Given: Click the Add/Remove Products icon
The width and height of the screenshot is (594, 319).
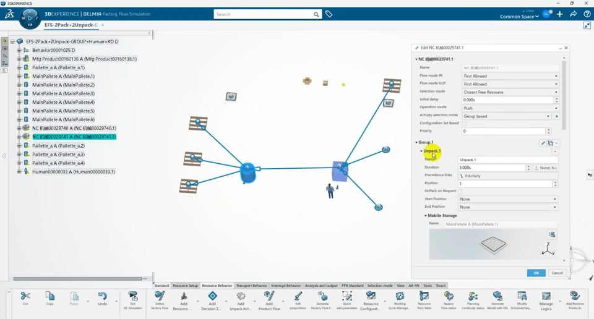Looking at the screenshot, I should click(575, 296).
